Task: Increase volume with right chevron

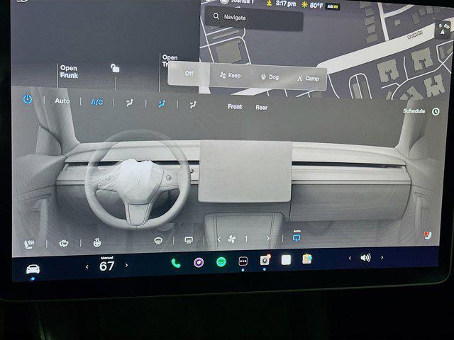Action: (x=382, y=257)
